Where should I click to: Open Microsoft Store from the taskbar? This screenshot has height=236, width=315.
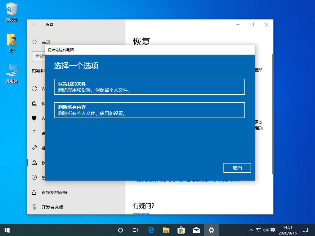[181, 230]
